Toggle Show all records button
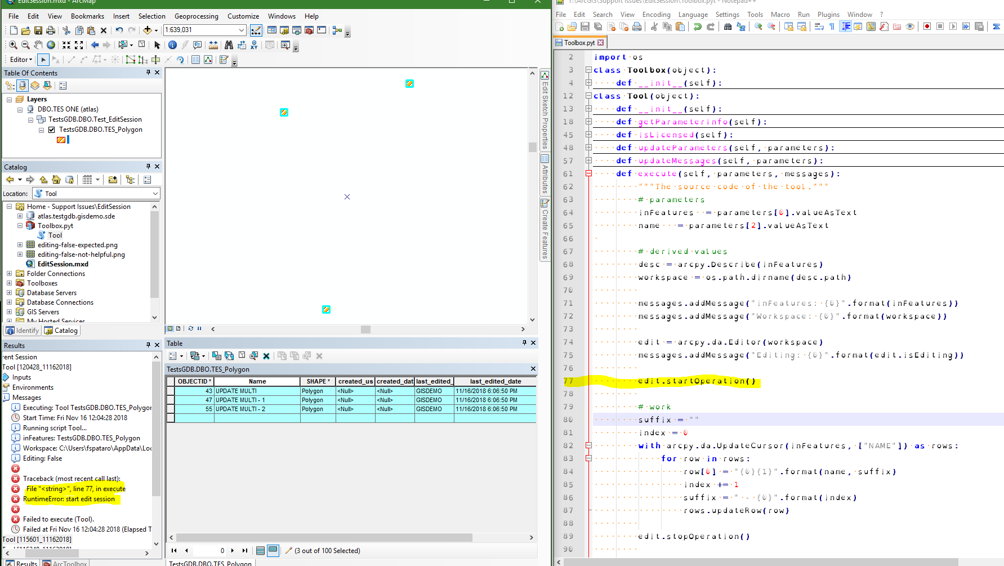The height and width of the screenshot is (566, 1004). 260,550
